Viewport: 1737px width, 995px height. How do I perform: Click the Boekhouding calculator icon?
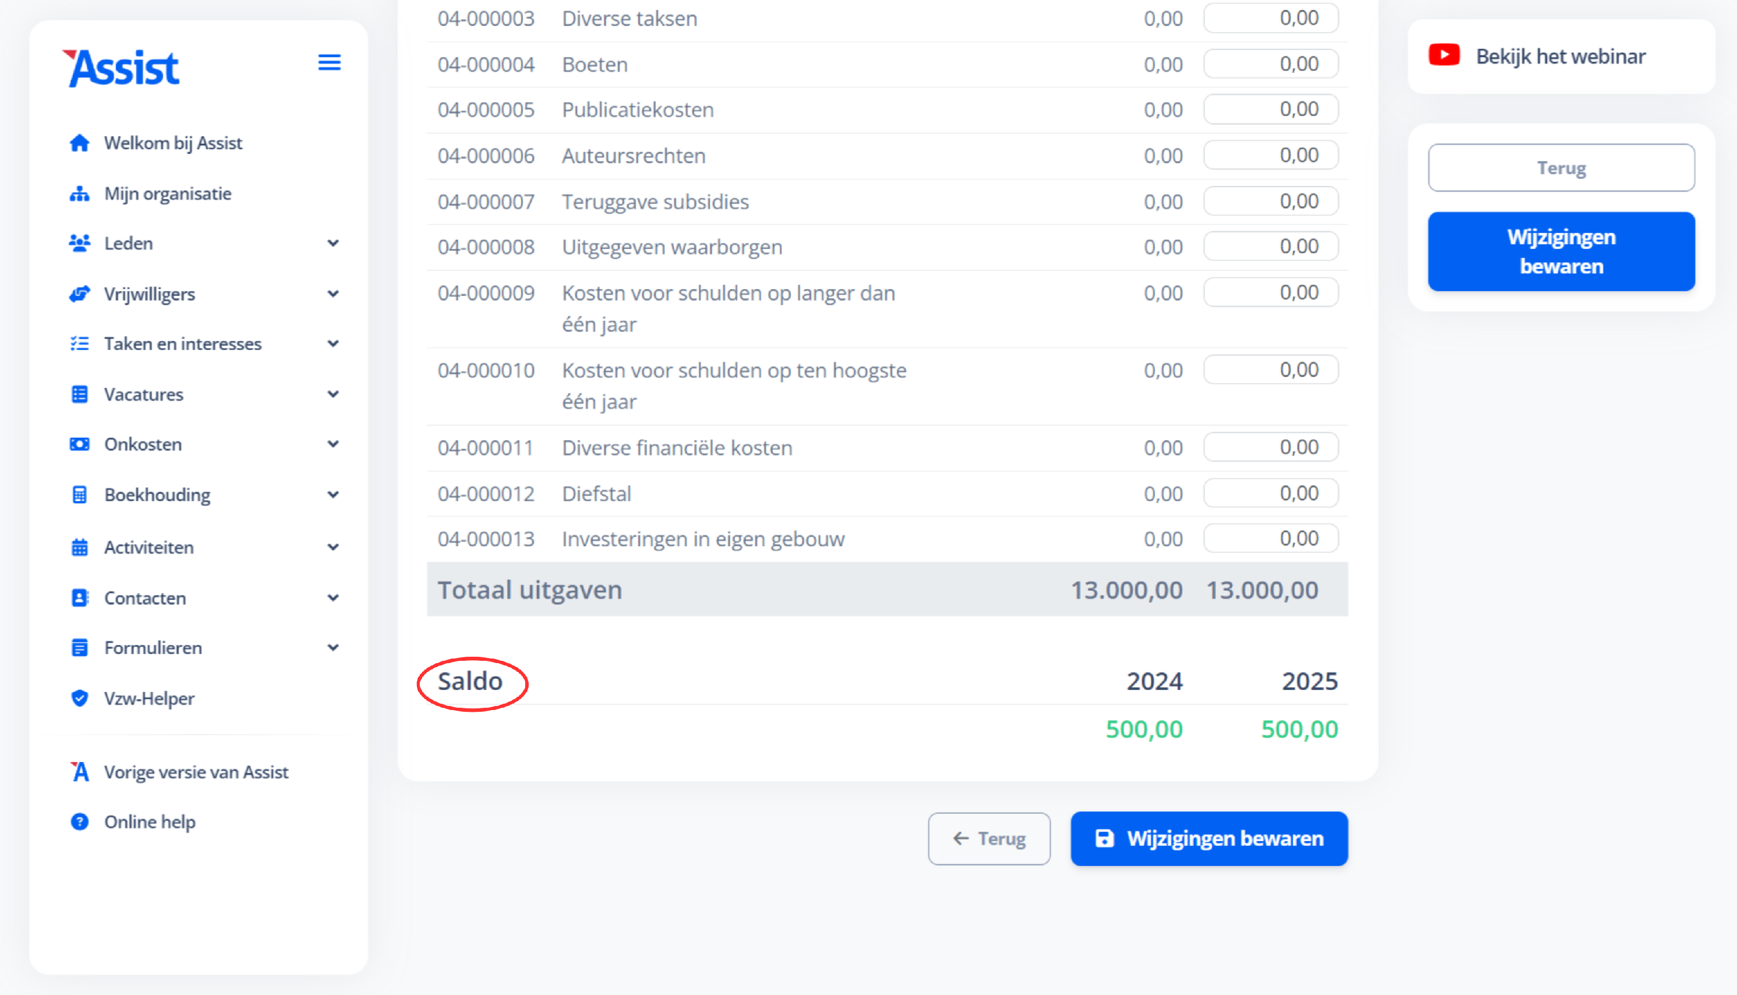79,495
